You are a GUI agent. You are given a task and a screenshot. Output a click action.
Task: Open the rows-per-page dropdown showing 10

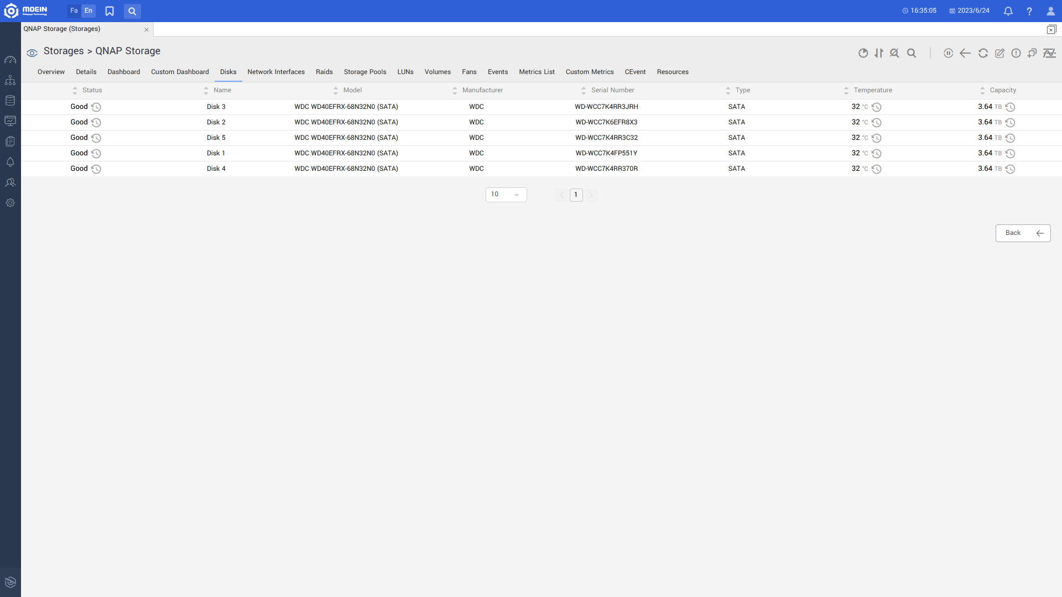(506, 195)
